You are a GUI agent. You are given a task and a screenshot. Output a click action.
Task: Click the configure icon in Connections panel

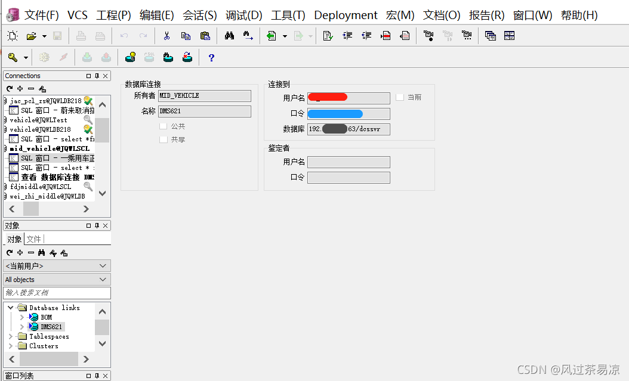(42, 88)
